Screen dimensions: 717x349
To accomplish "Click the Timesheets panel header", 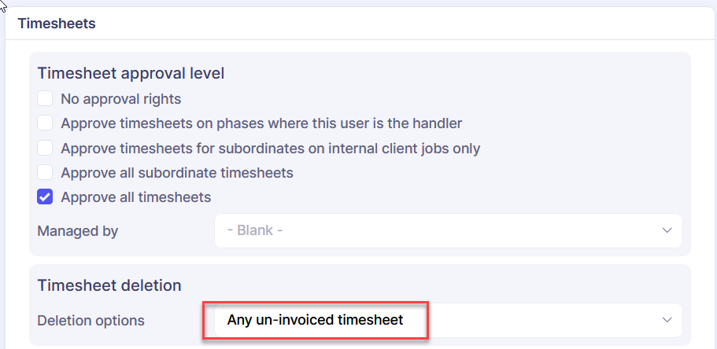I will (57, 24).
